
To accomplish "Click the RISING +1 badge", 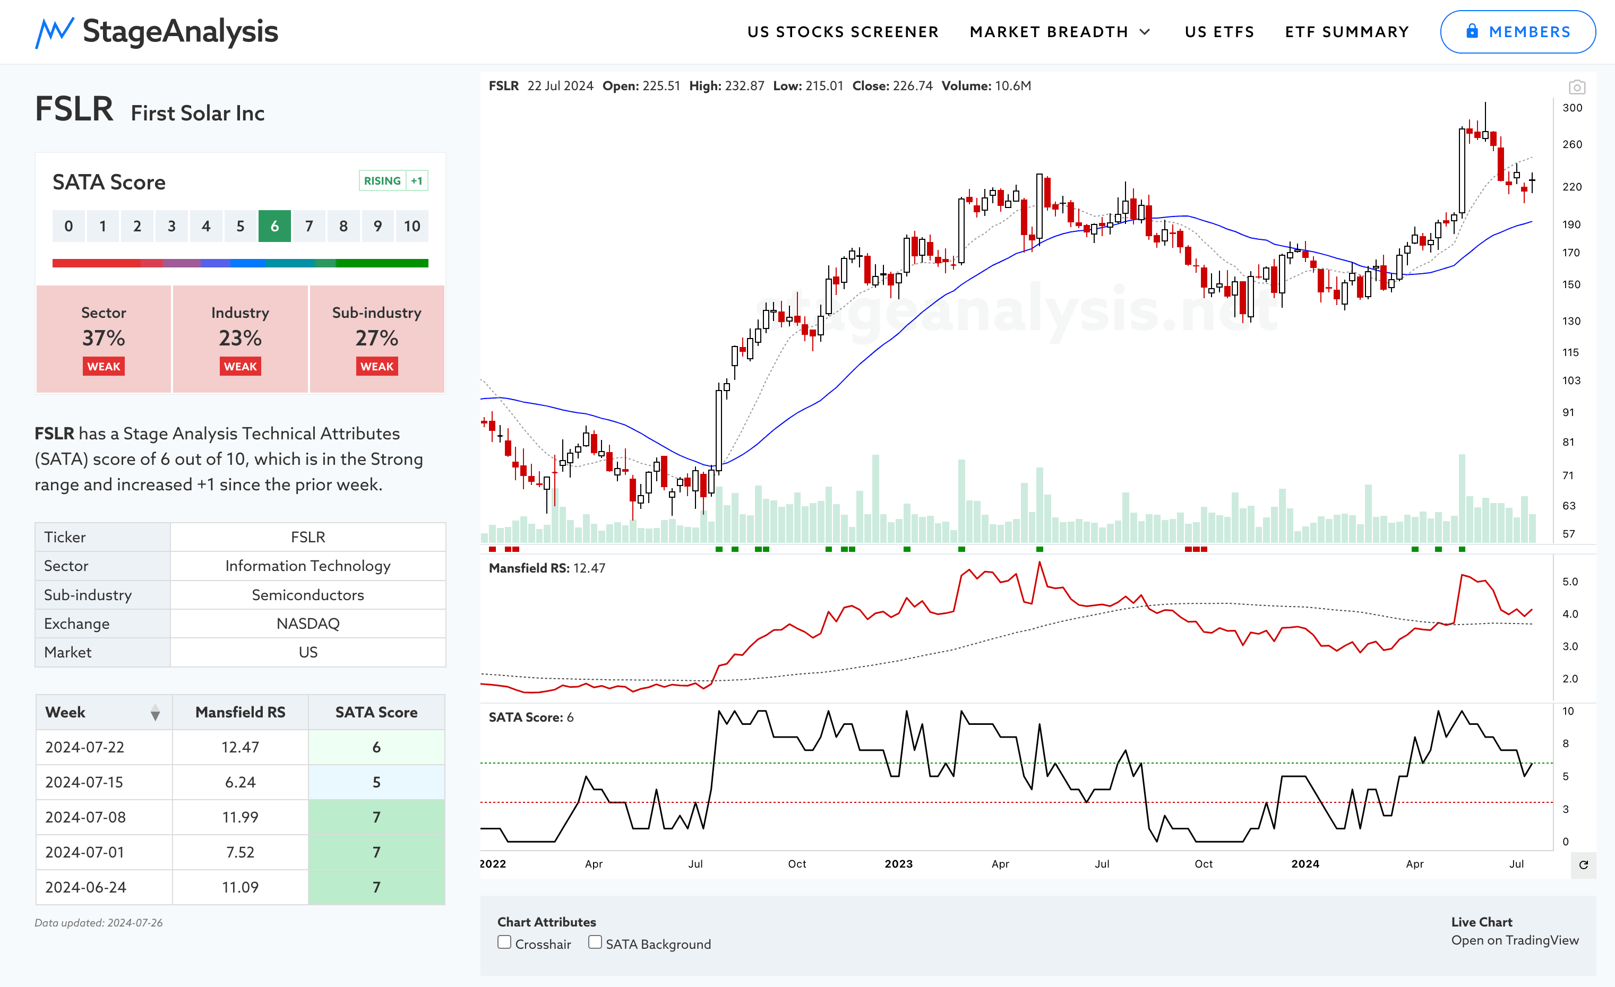I will pyautogui.click(x=393, y=181).
